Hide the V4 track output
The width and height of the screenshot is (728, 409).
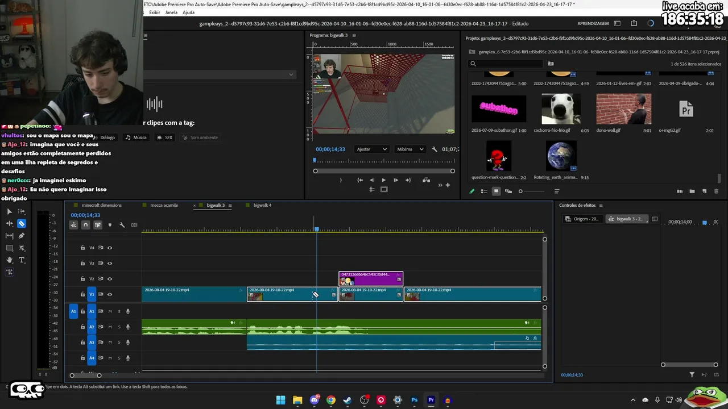[x=110, y=248]
